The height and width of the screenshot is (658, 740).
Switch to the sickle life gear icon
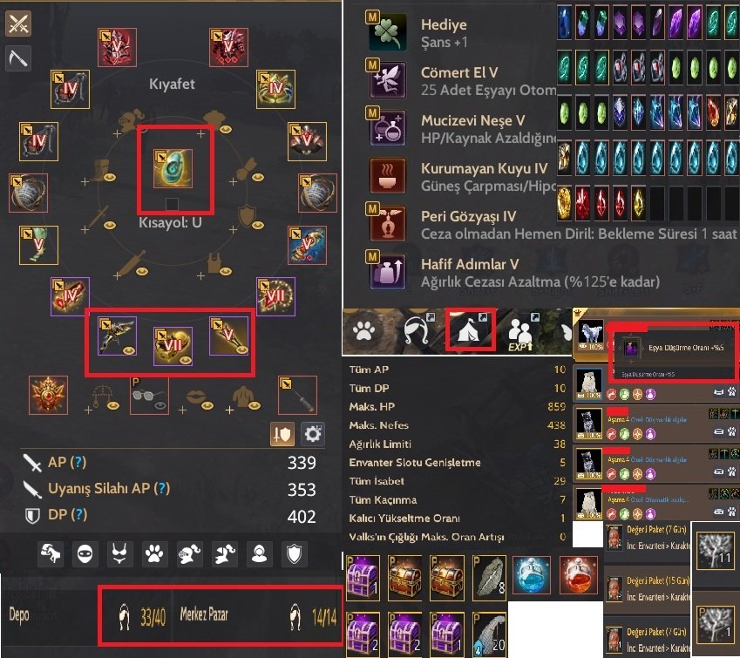pos(18,58)
